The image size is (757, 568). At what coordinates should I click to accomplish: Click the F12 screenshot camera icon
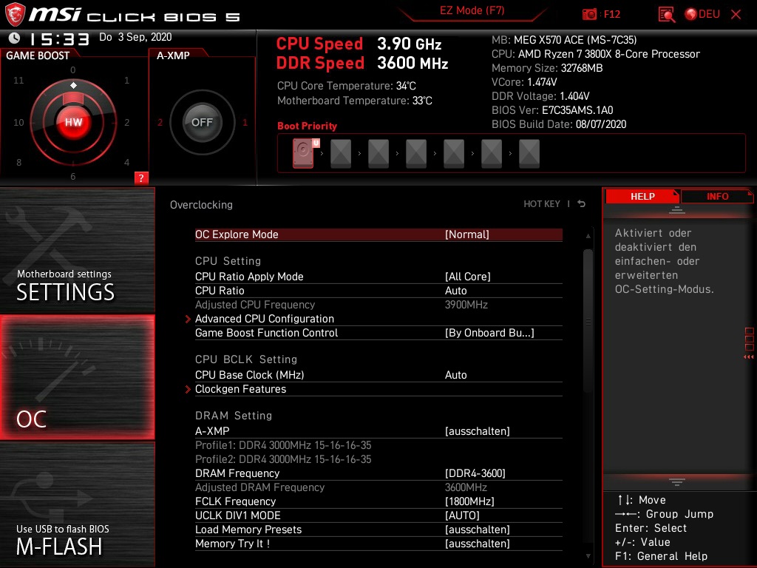(589, 14)
